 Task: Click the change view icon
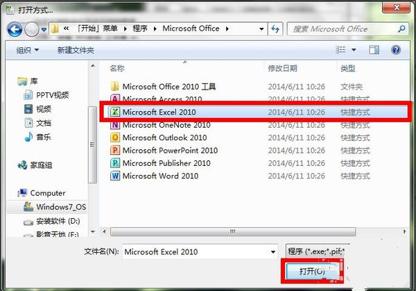tap(340, 50)
